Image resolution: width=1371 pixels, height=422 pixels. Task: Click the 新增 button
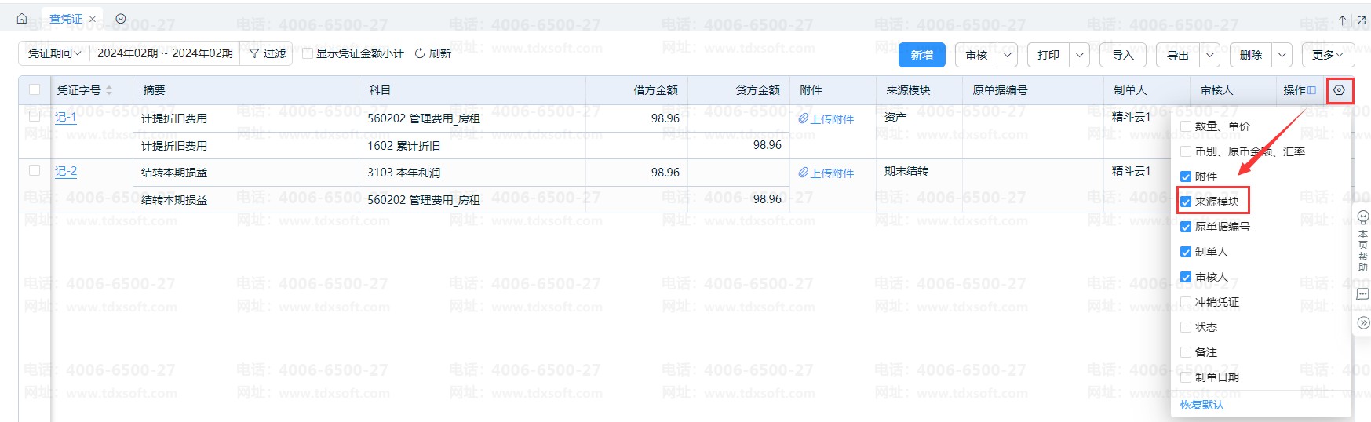922,55
